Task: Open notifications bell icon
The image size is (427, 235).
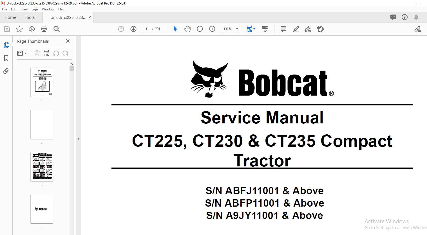Action: [x=416, y=17]
